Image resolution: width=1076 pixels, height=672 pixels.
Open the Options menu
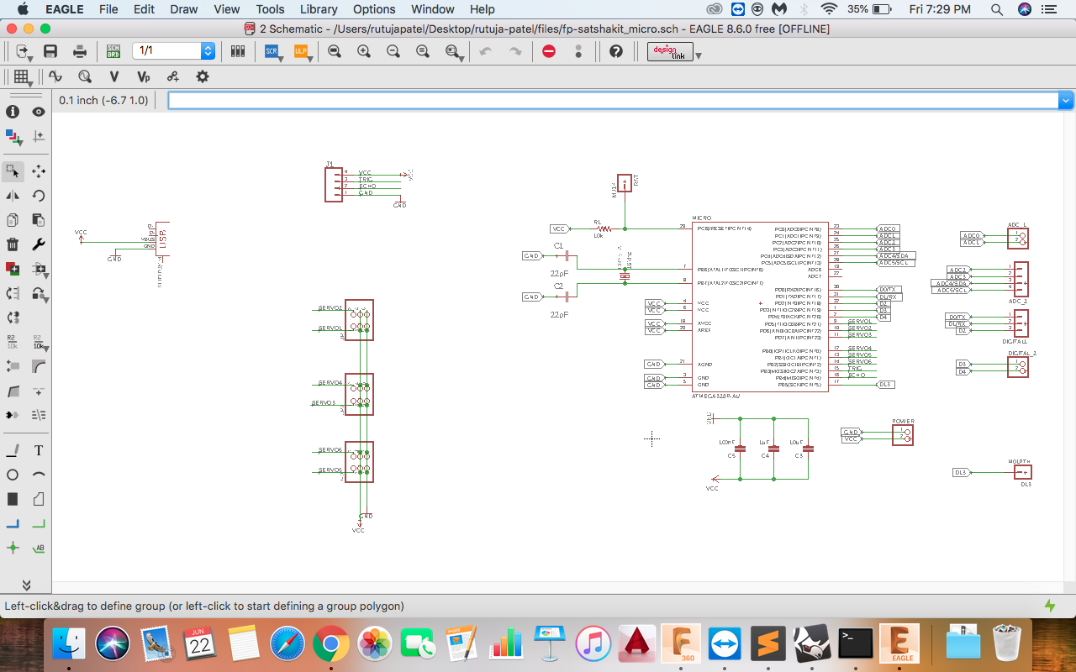(374, 9)
